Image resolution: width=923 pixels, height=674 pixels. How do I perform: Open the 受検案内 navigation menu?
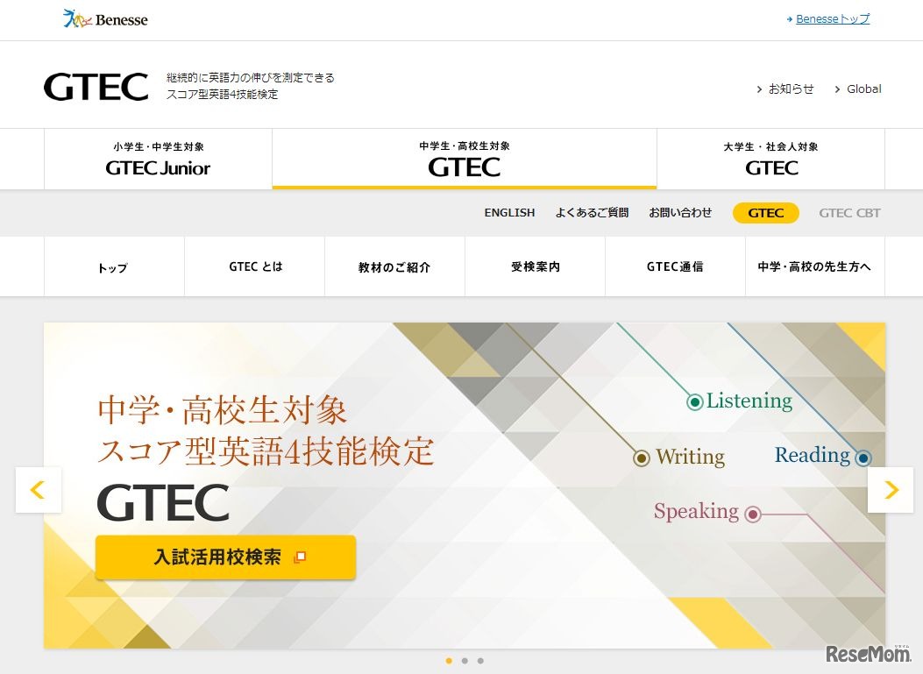pos(535,266)
